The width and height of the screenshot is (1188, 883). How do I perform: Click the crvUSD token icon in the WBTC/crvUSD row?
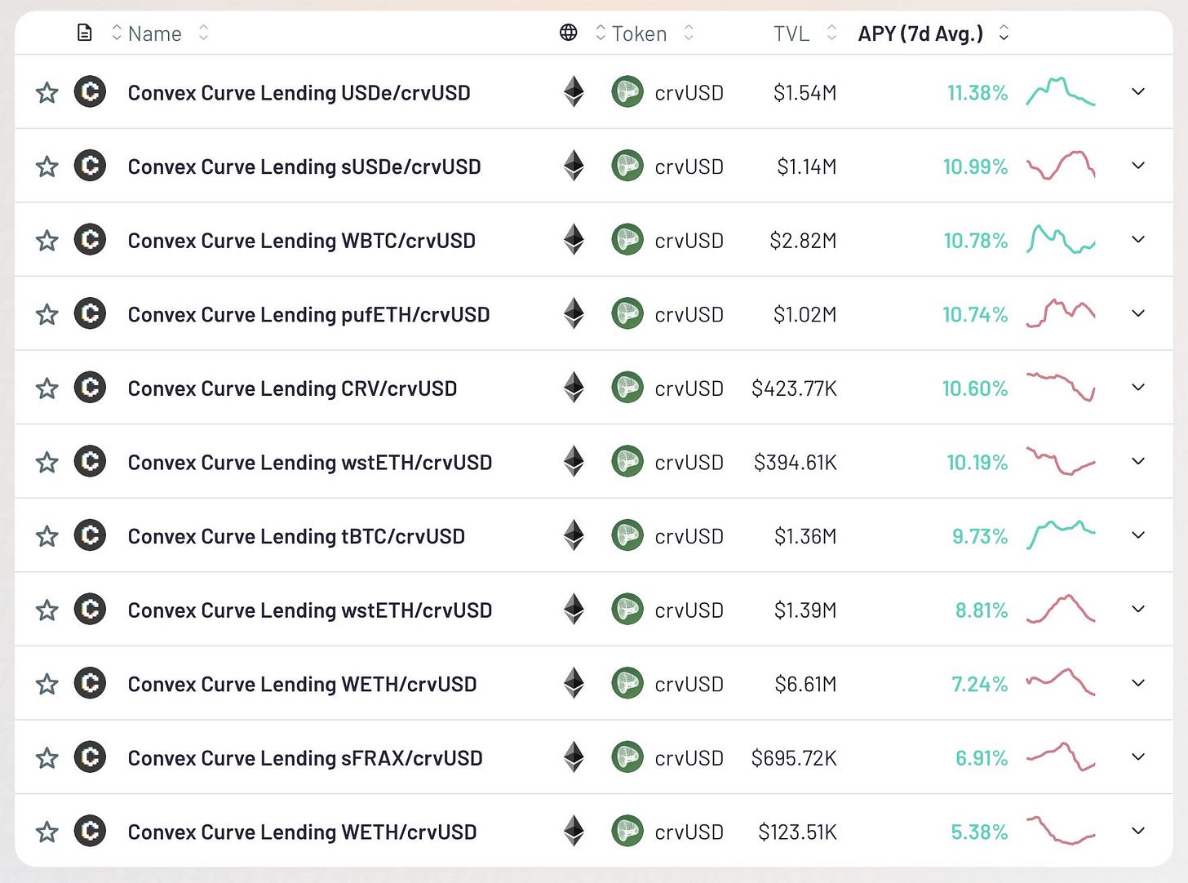click(x=627, y=240)
